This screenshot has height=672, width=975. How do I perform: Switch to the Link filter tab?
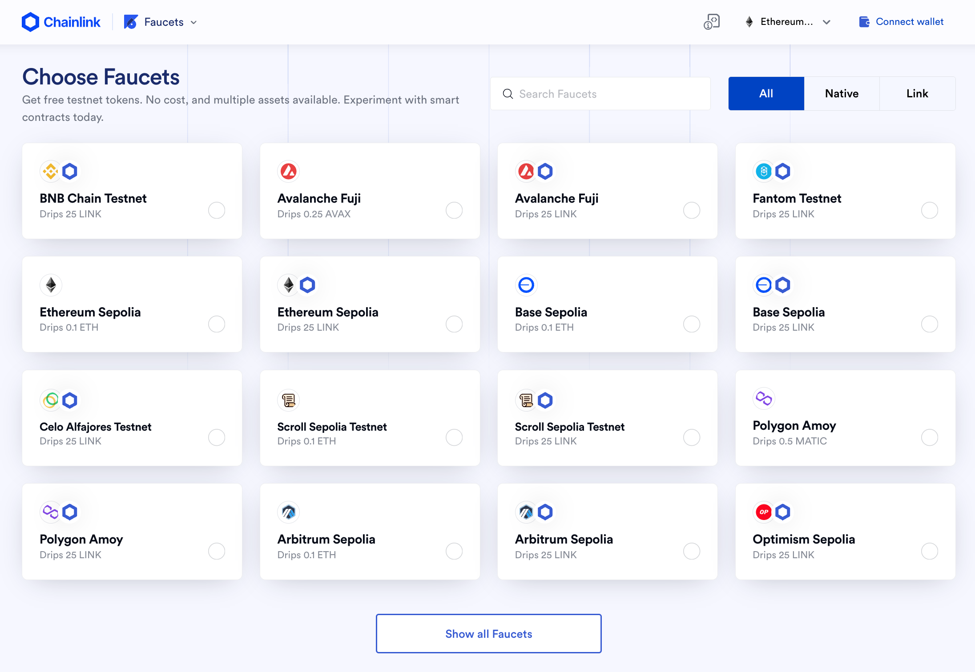[917, 93]
